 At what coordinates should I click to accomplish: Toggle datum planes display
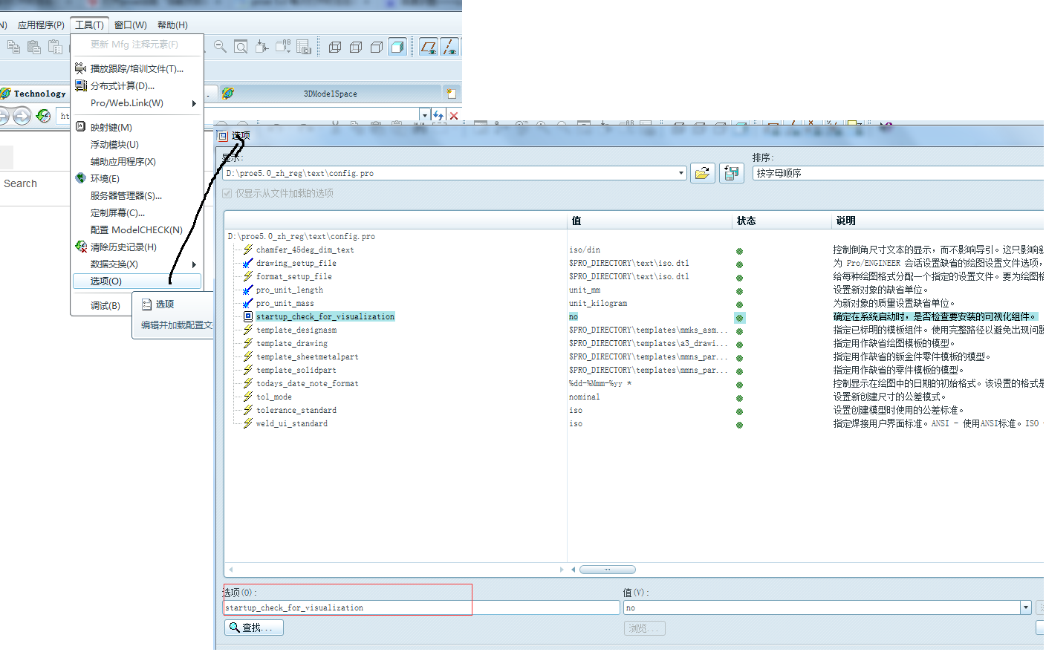[429, 48]
